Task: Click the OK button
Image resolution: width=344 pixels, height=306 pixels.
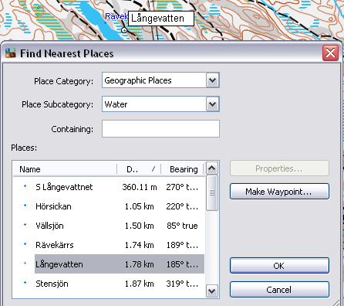Action: 279,266
